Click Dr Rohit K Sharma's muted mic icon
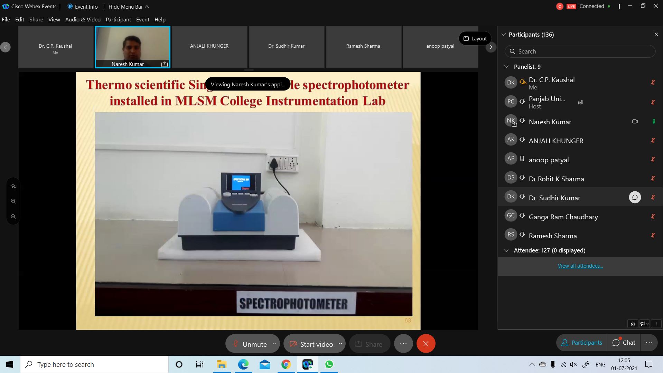 pos(653,178)
